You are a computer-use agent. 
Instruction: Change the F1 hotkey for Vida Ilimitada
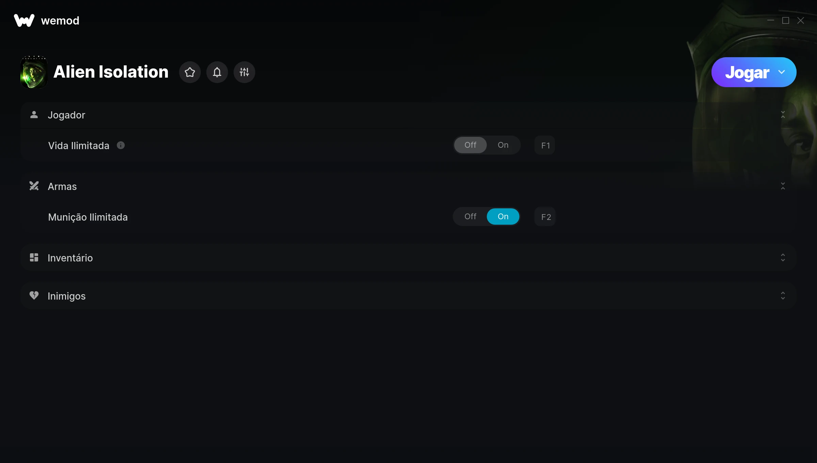(545, 145)
